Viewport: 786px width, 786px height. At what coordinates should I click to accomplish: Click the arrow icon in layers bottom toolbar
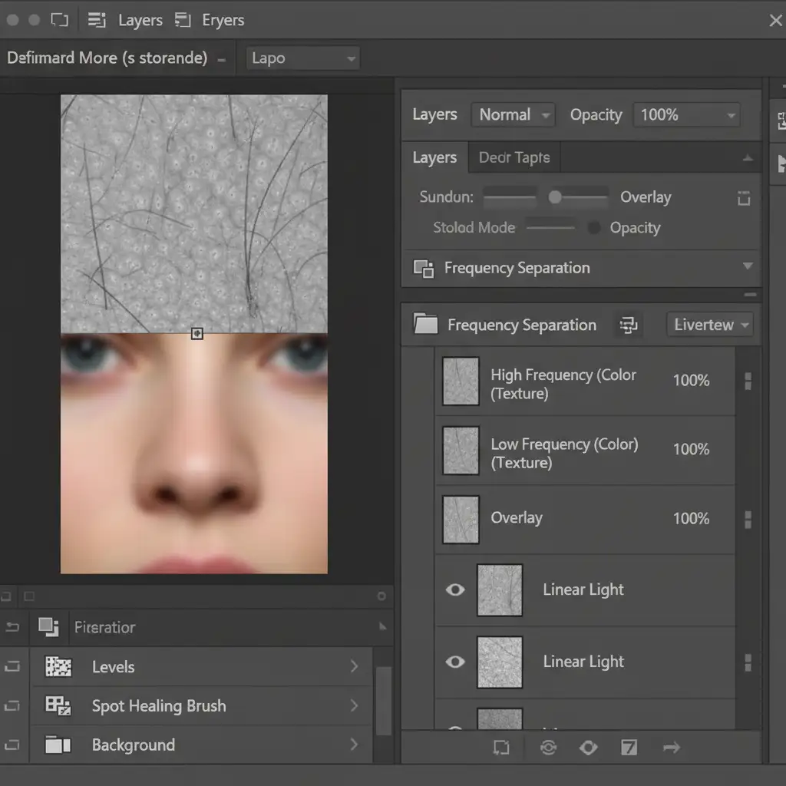tap(671, 747)
